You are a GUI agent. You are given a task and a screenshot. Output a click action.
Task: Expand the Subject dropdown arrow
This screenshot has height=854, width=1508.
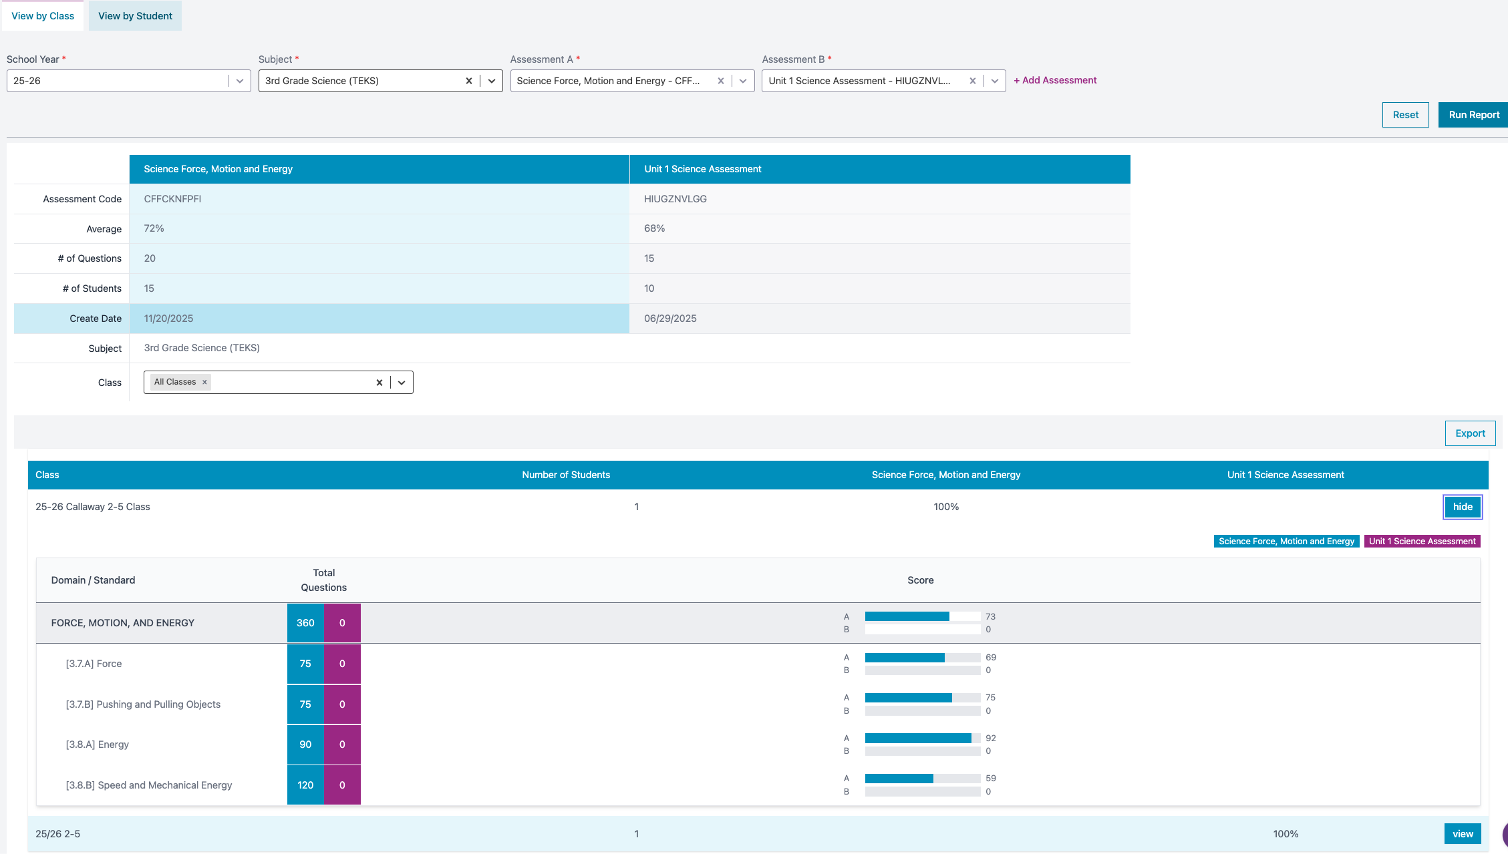pyautogui.click(x=492, y=81)
